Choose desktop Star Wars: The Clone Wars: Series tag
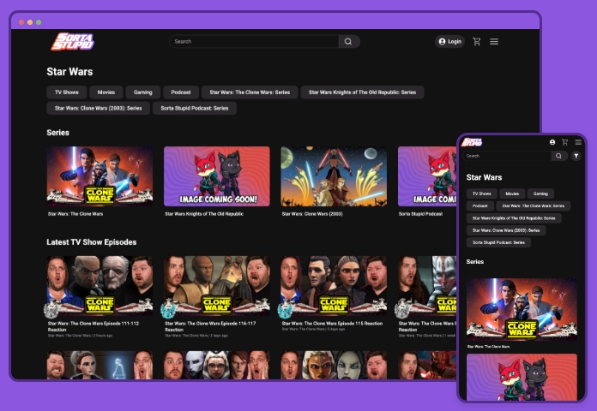 coord(250,92)
